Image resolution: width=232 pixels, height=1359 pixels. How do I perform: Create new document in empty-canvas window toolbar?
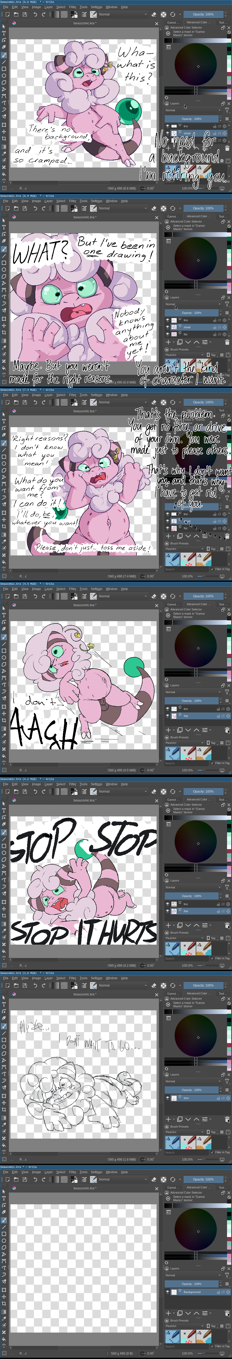[x=7, y=1179]
